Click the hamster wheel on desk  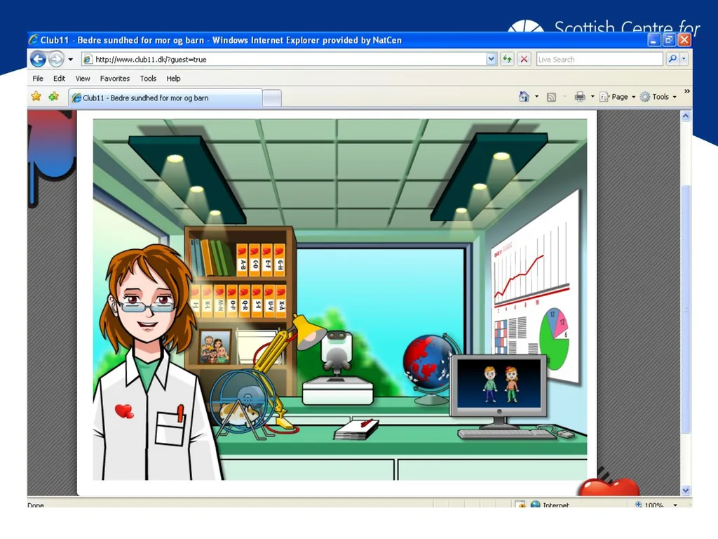pyautogui.click(x=243, y=404)
